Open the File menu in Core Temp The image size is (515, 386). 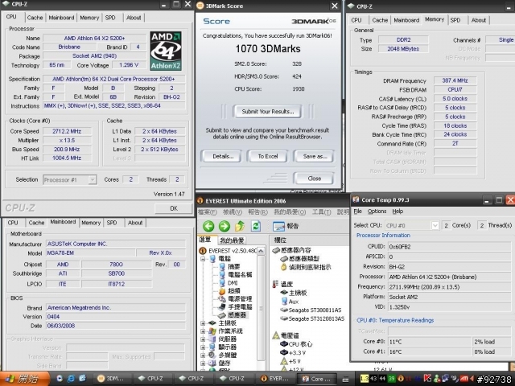tap(357, 211)
